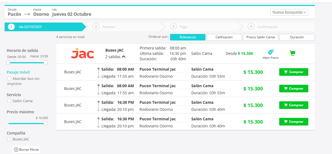Click Primera salida 08:00 am text
Image resolution: width=332 pixels, height=154 pixels.
[163, 48]
